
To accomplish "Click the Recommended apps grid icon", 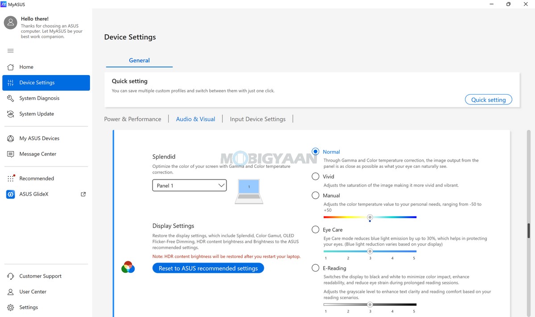I will [x=11, y=179].
